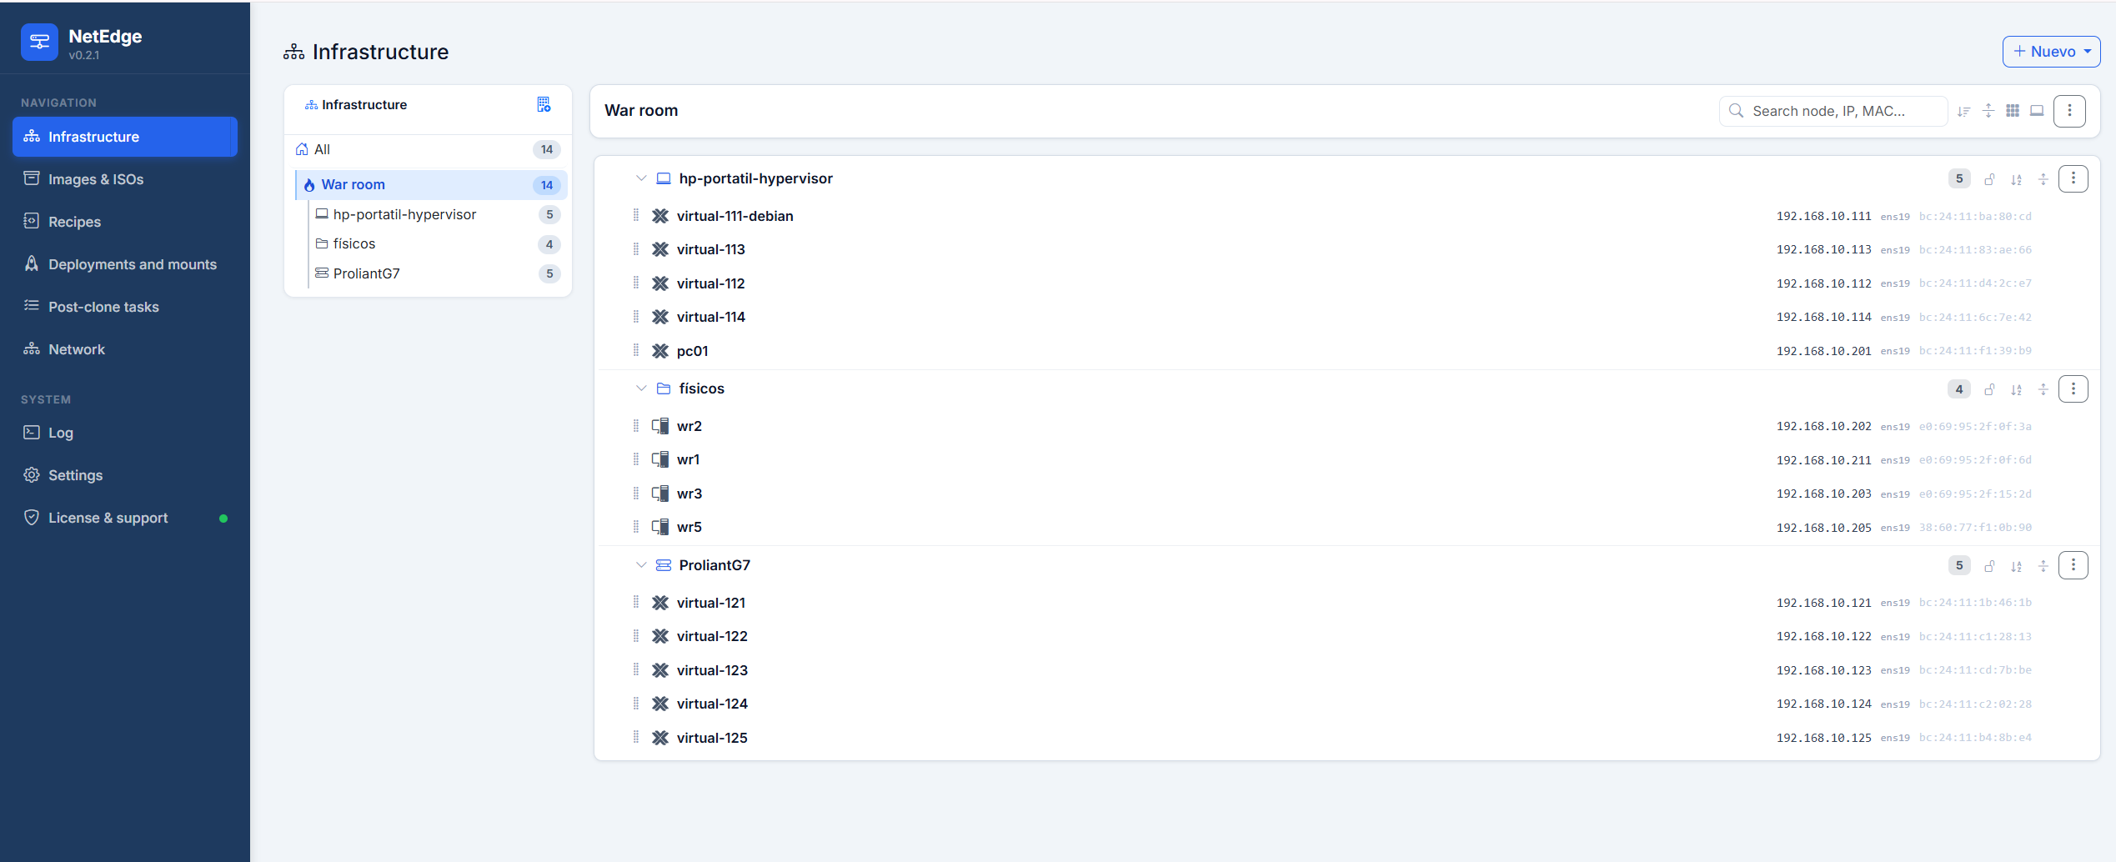
Task: Click collapse-arrows icon on ProliantG7 group
Action: click(2043, 566)
